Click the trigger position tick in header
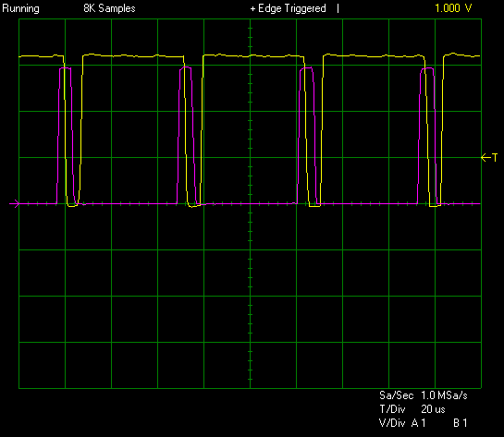The image size is (504, 437). (x=338, y=8)
